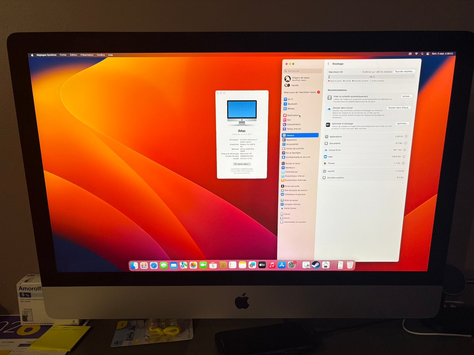Launch the App Store from the Dock
474x355 pixels.
pyautogui.click(x=282, y=265)
